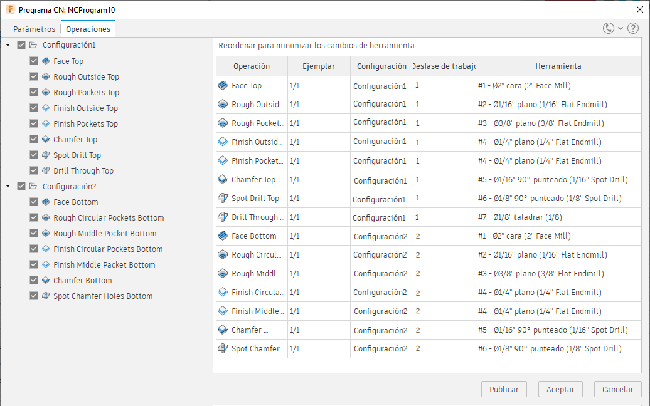Viewport: 650px width, 406px height.
Task: Click the Face Top operation icon in table
Action: 223,86
